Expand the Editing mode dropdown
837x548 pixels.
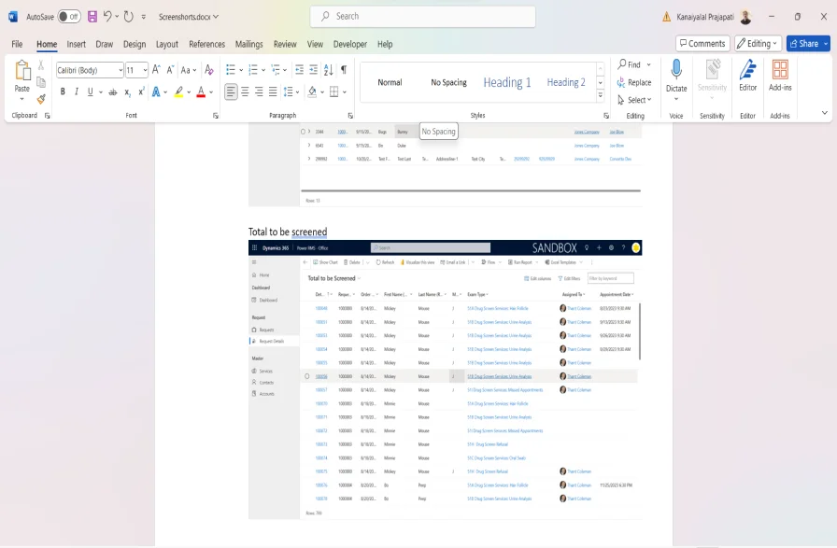point(758,43)
